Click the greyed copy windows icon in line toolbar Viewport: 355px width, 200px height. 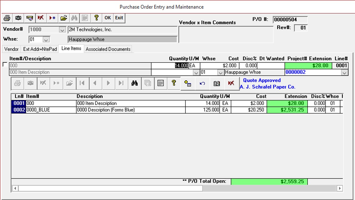(148, 83)
